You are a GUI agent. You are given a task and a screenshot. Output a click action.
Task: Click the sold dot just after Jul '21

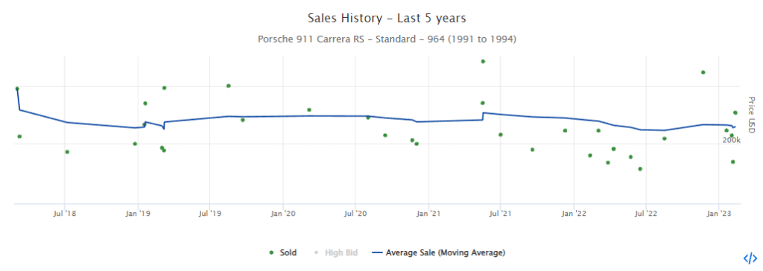[x=500, y=135]
